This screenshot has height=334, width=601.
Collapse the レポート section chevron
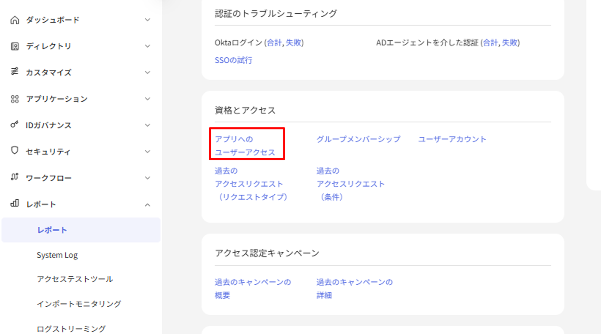147,205
